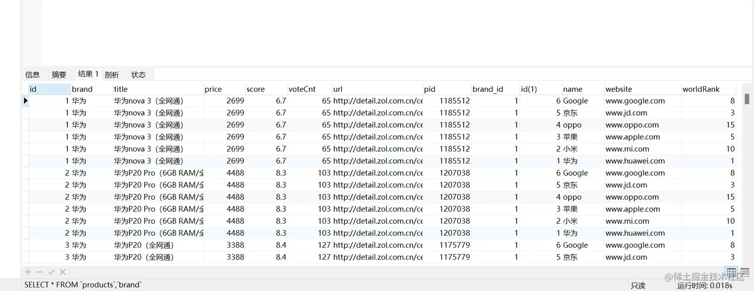754x291 pixels.
Task: Click the id(1) column header
Action: (541, 89)
